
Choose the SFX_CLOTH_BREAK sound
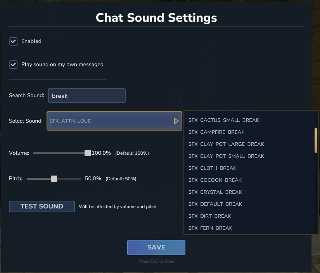point(212,168)
